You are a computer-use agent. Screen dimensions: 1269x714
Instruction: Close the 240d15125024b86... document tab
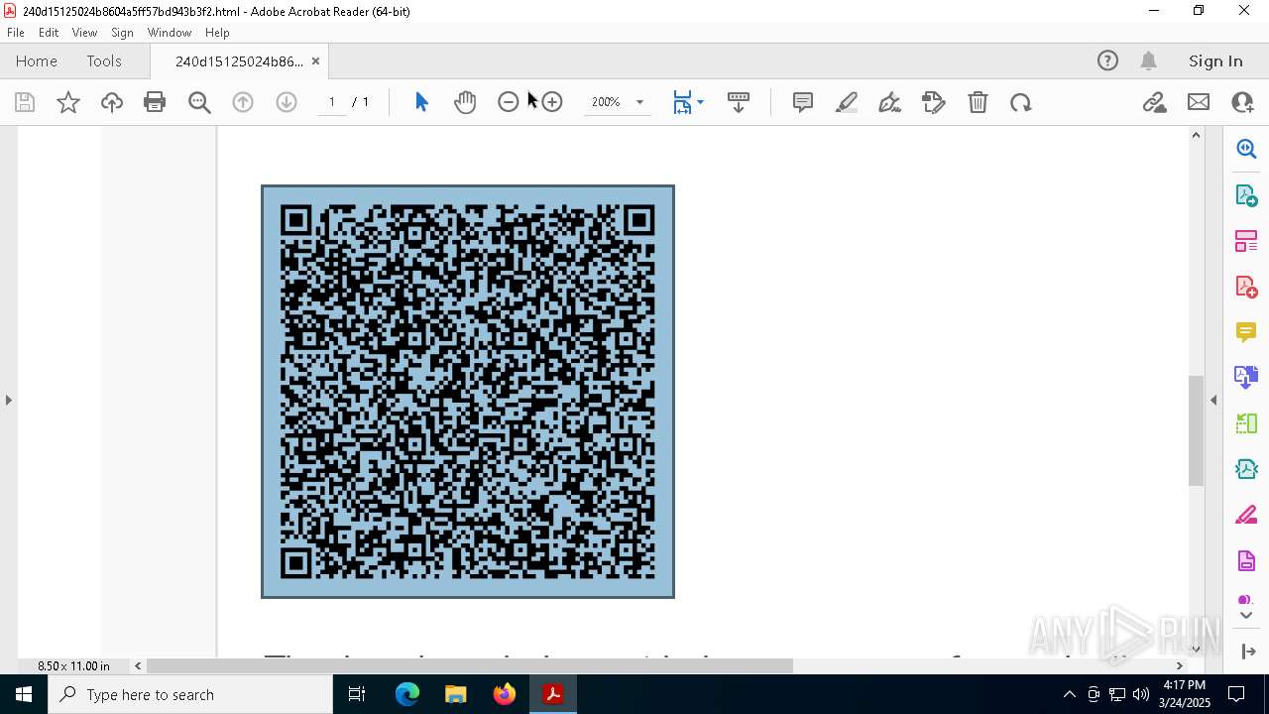(315, 60)
